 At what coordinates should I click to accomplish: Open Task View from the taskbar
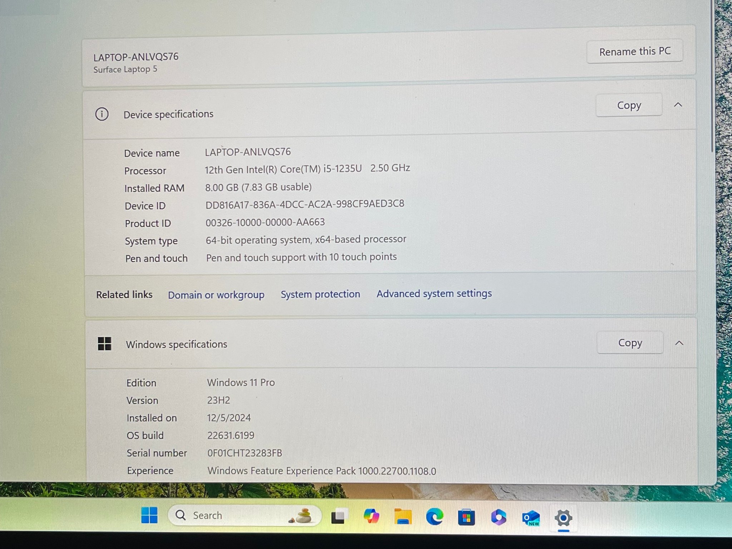[x=339, y=516]
